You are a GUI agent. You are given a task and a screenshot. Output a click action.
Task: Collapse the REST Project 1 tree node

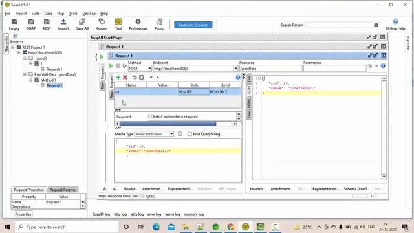(13, 47)
